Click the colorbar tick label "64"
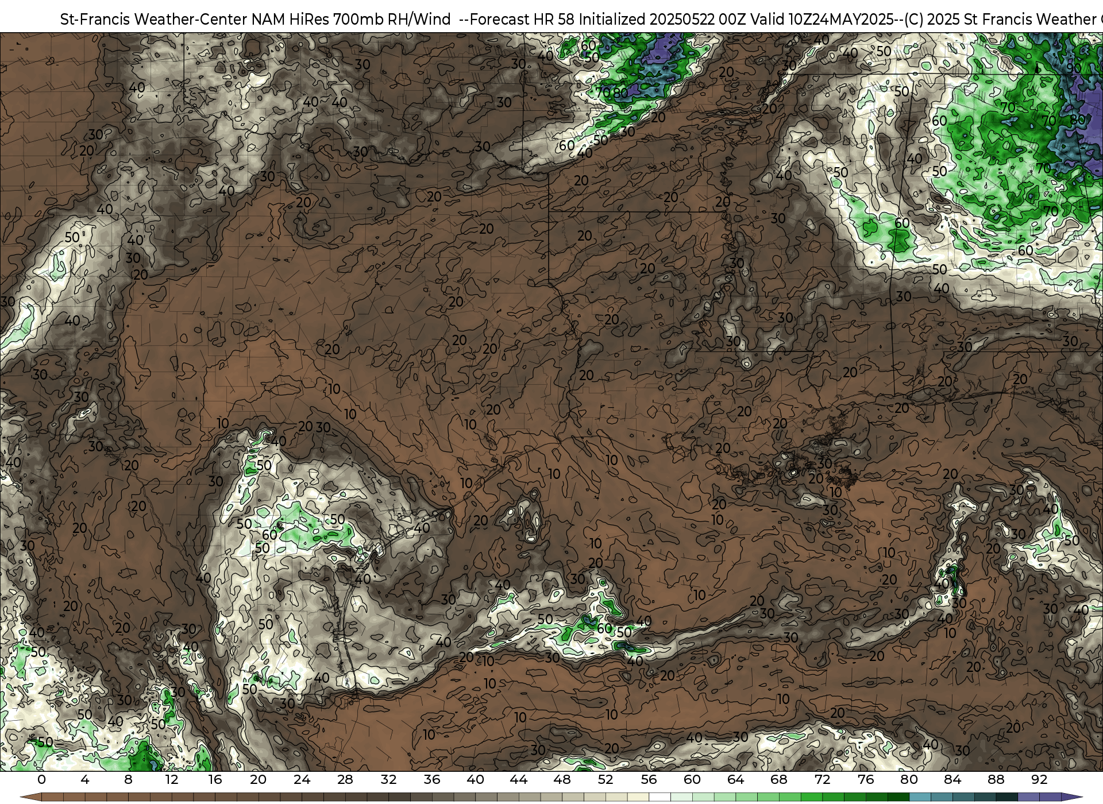This screenshot has height=804, width=1103. point(735,779)
